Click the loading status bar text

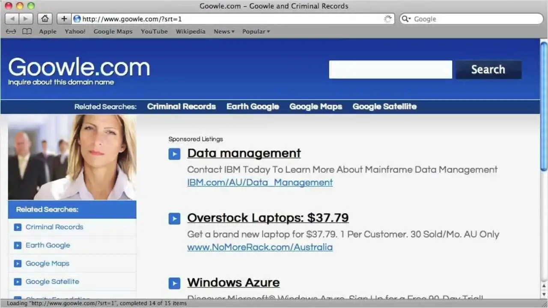tap(97, 303)
